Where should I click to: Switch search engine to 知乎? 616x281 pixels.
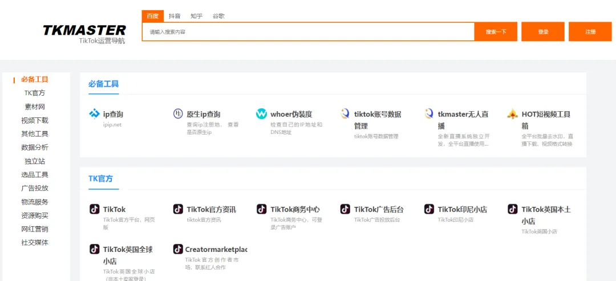coord(196,16)
